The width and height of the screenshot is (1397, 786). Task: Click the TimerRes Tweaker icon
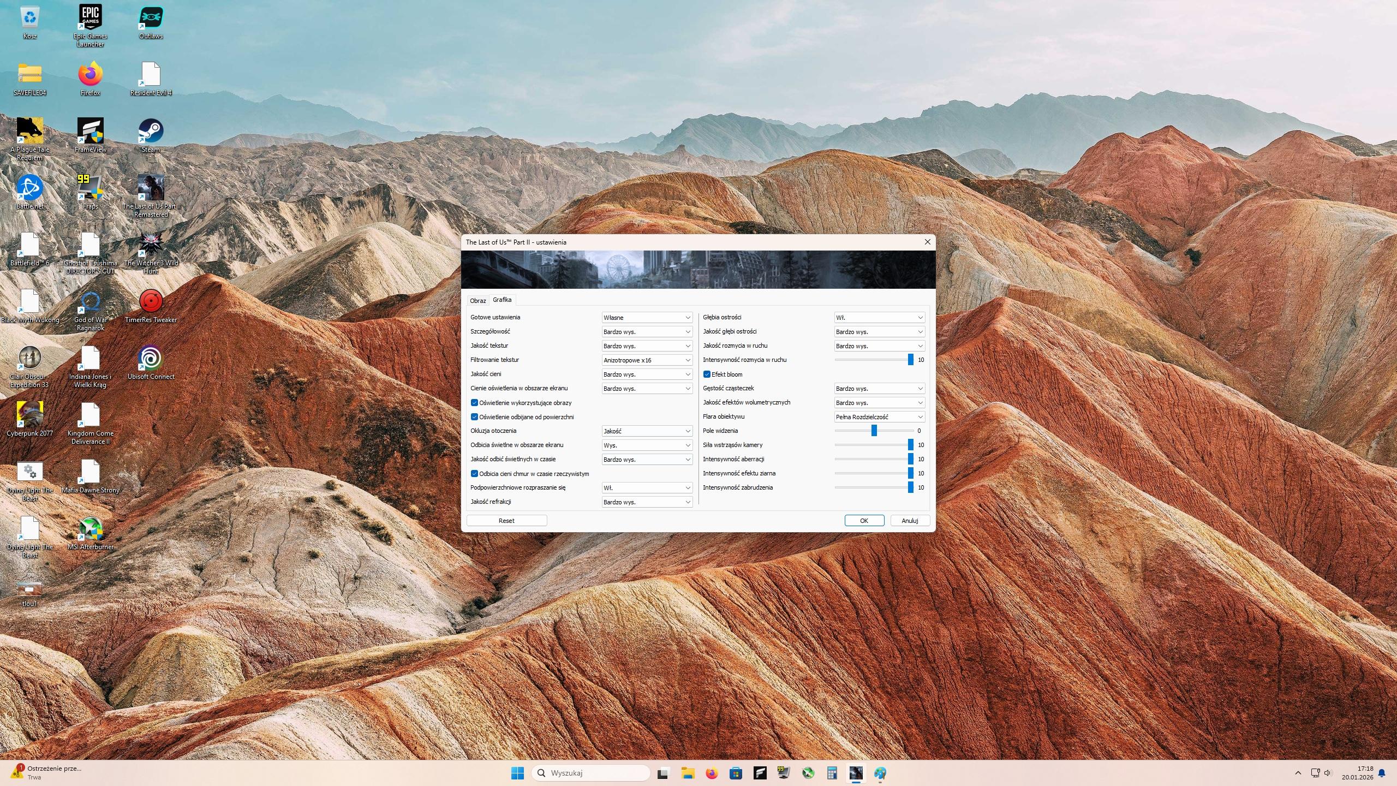click(x=151, y=301)
